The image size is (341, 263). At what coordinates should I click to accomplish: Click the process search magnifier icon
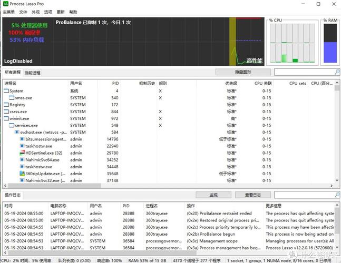(337, 72)
